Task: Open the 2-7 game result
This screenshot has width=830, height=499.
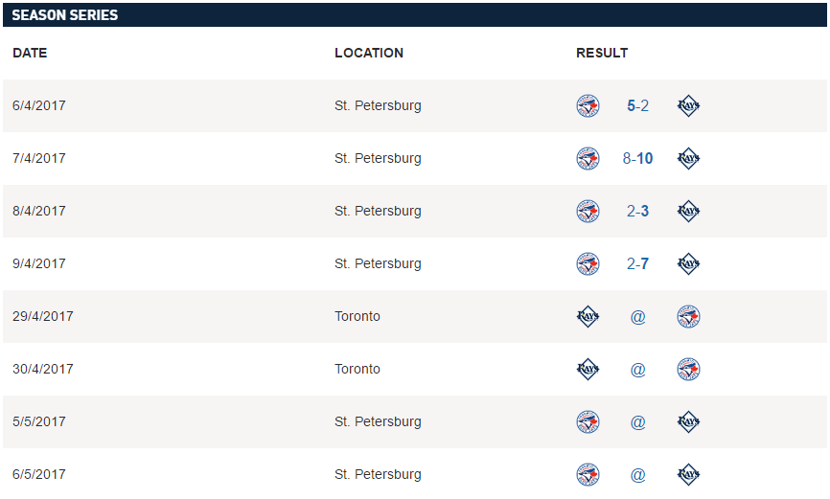Action: click(637, 264)
